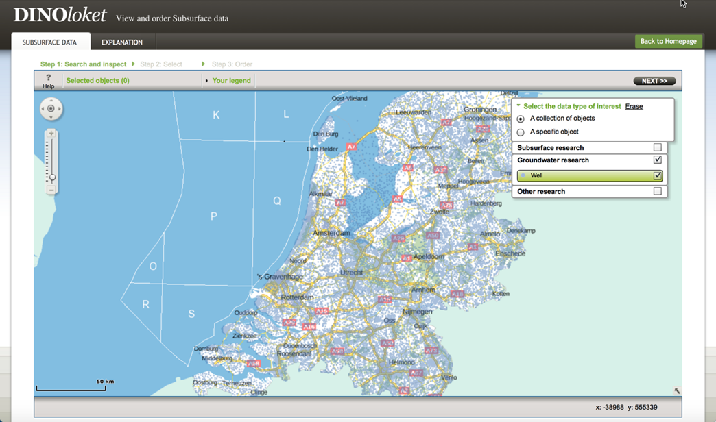
Task: Click the Back to Homepage button
Action: (668, 42)
